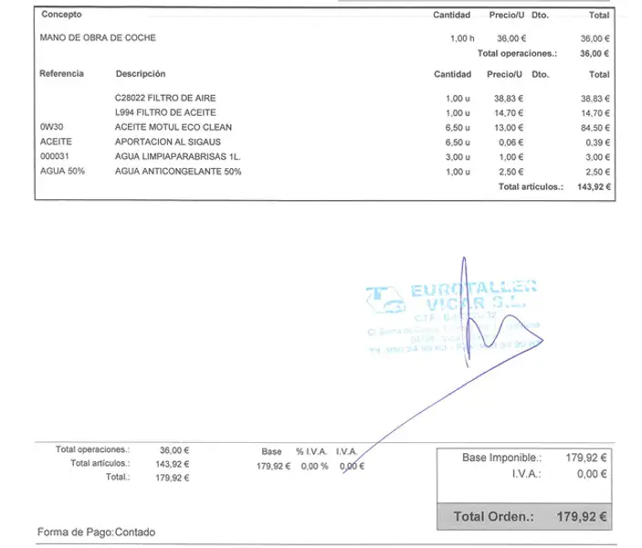Click the 'Descripción' column header

point(141,74)
